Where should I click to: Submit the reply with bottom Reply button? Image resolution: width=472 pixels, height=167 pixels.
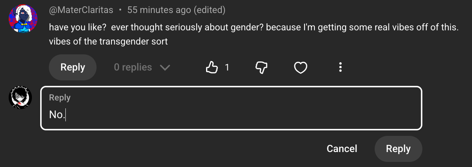(x=398, y=149)
